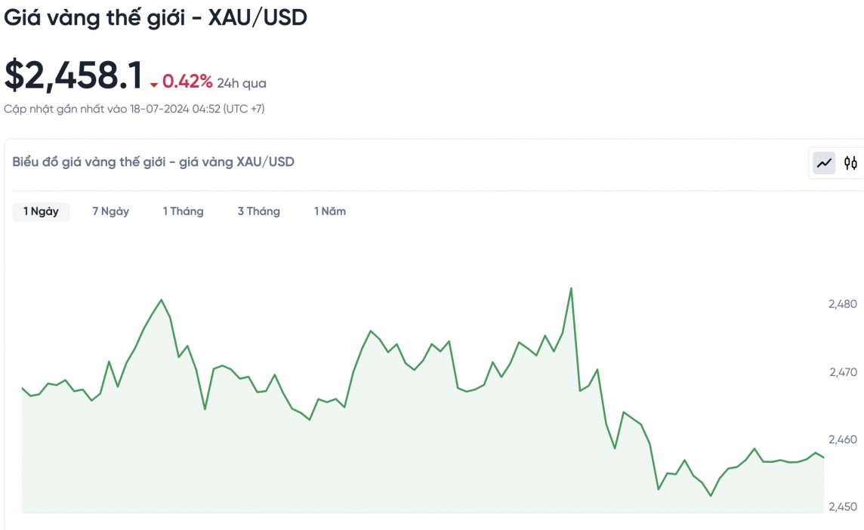Image resolution: width=864 pixels, height=530 pixels.
Task: Switch to the line chart view icon
Action: 824,162
